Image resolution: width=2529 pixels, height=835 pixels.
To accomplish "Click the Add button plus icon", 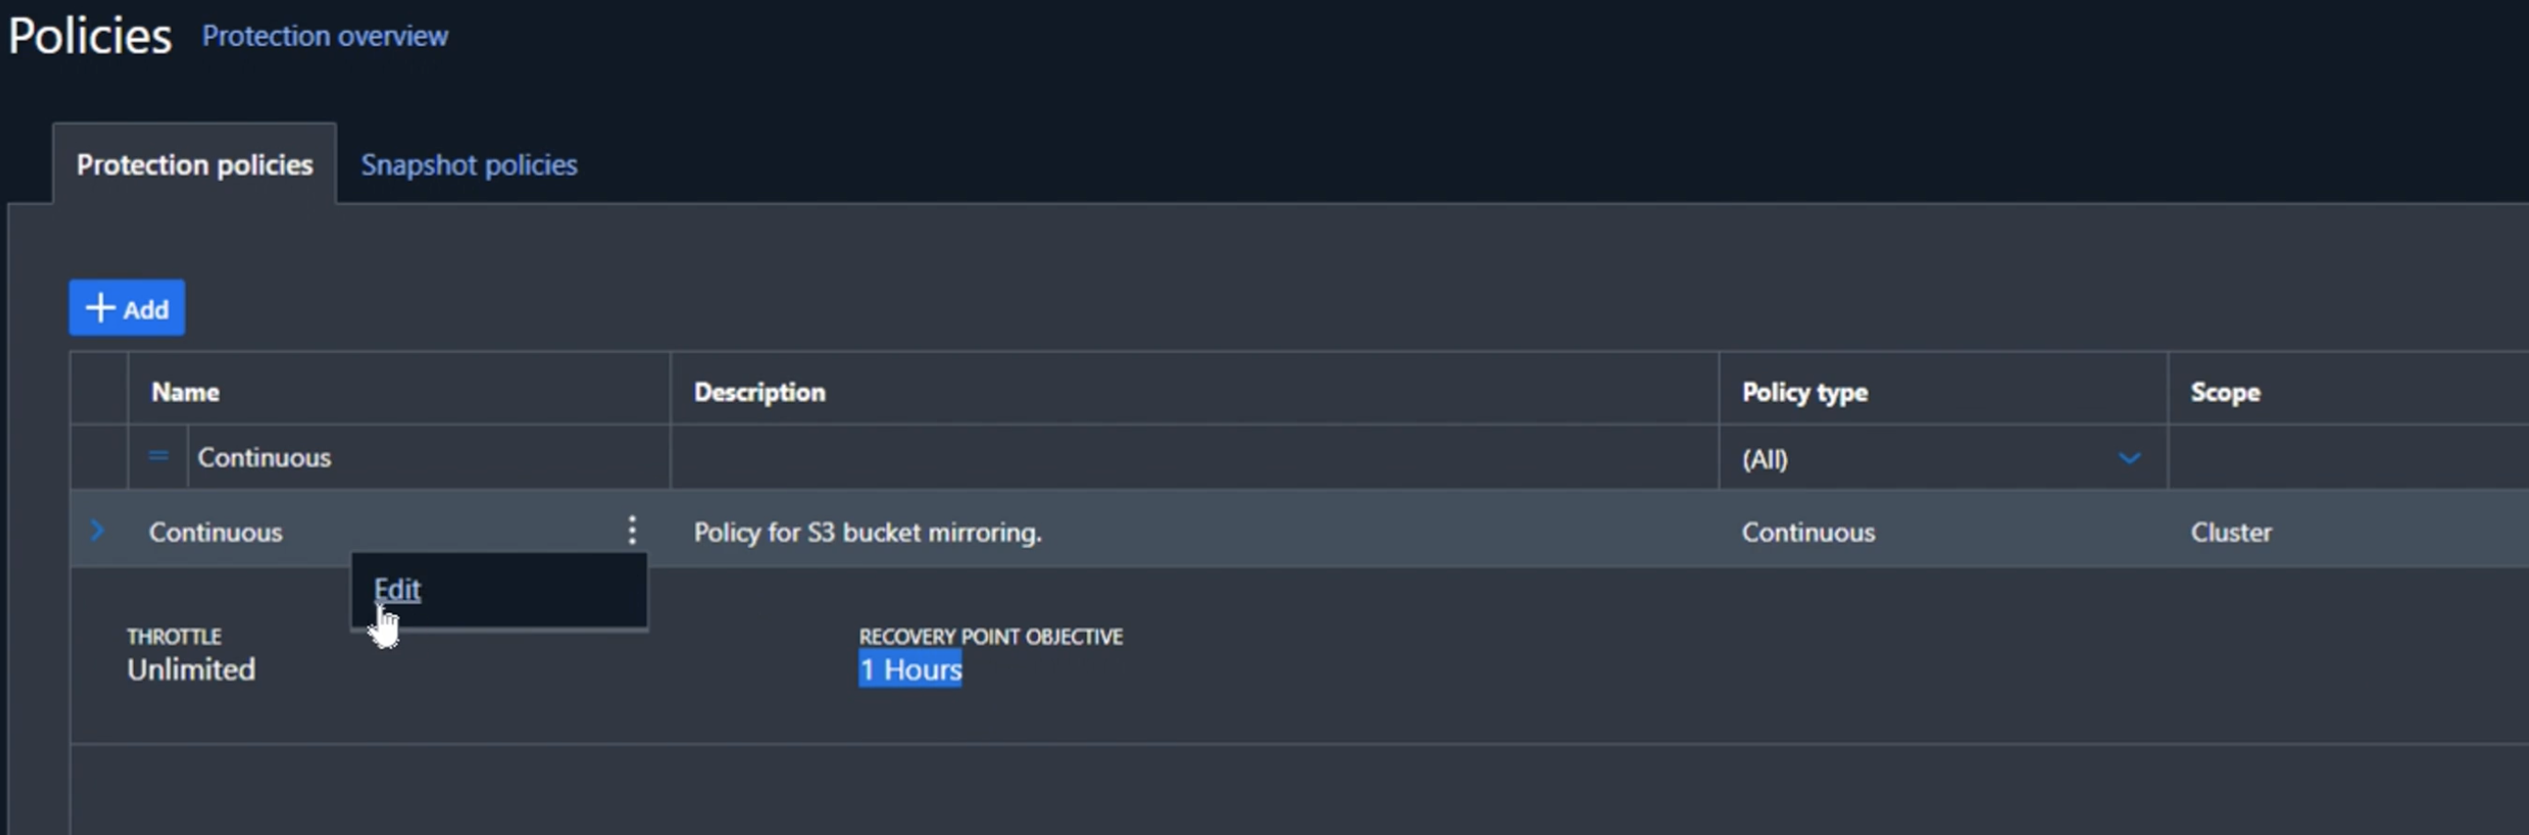I will pyautogui.click(x=100, y=308).
